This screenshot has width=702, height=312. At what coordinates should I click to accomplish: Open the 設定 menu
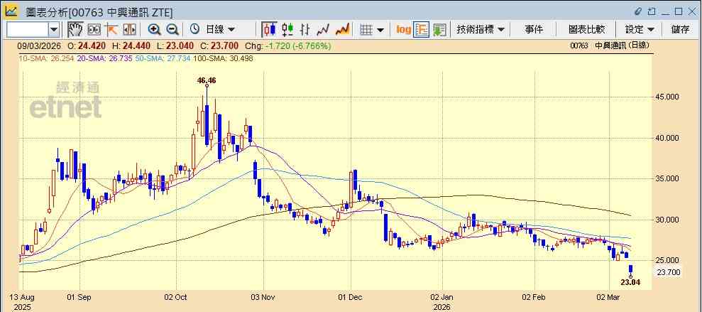(640, 30)
